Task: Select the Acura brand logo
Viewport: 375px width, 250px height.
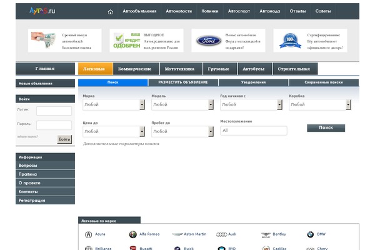Action: (x=88, y=234)
